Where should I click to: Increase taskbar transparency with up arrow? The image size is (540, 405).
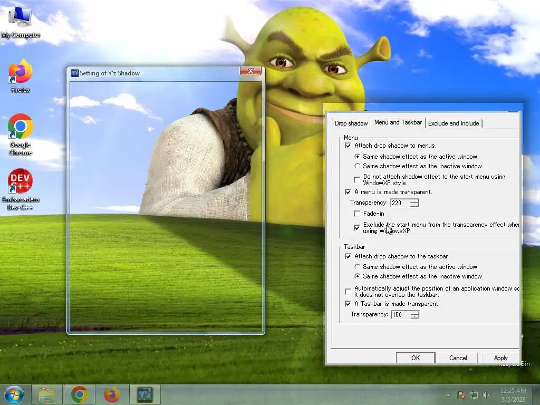[415, 312]
